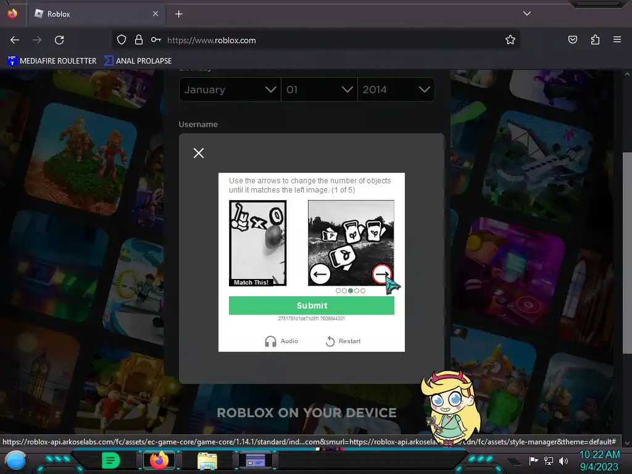Click the forward navigation arrow
Screen dimensions: 632x474
click(37, 40)
